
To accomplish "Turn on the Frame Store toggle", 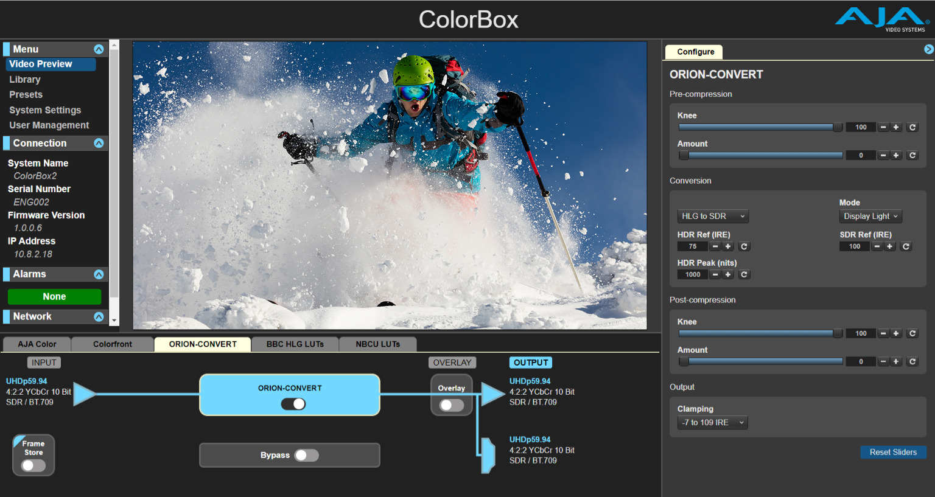I will point(33,465).
